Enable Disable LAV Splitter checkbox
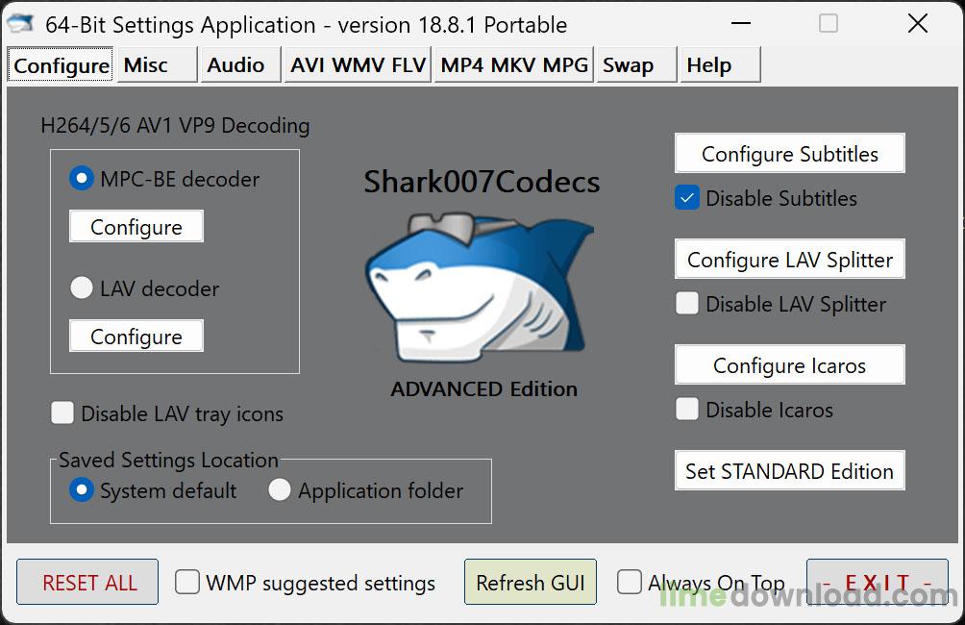Image resolution: width=965 pixels, height=625 pixels. [x=687, y=303]
